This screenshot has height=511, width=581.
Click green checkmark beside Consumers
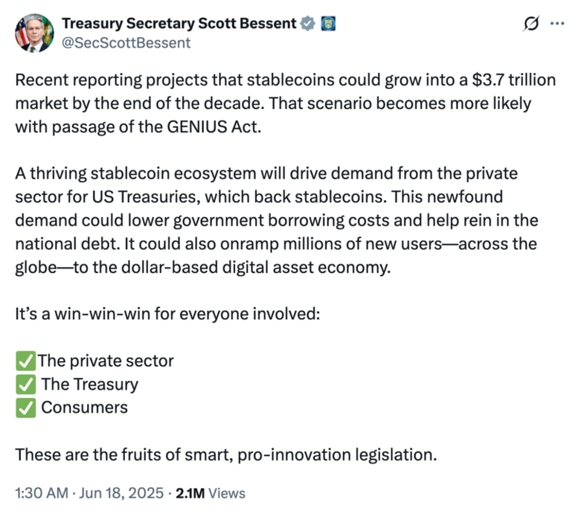[x=24, y=407]
